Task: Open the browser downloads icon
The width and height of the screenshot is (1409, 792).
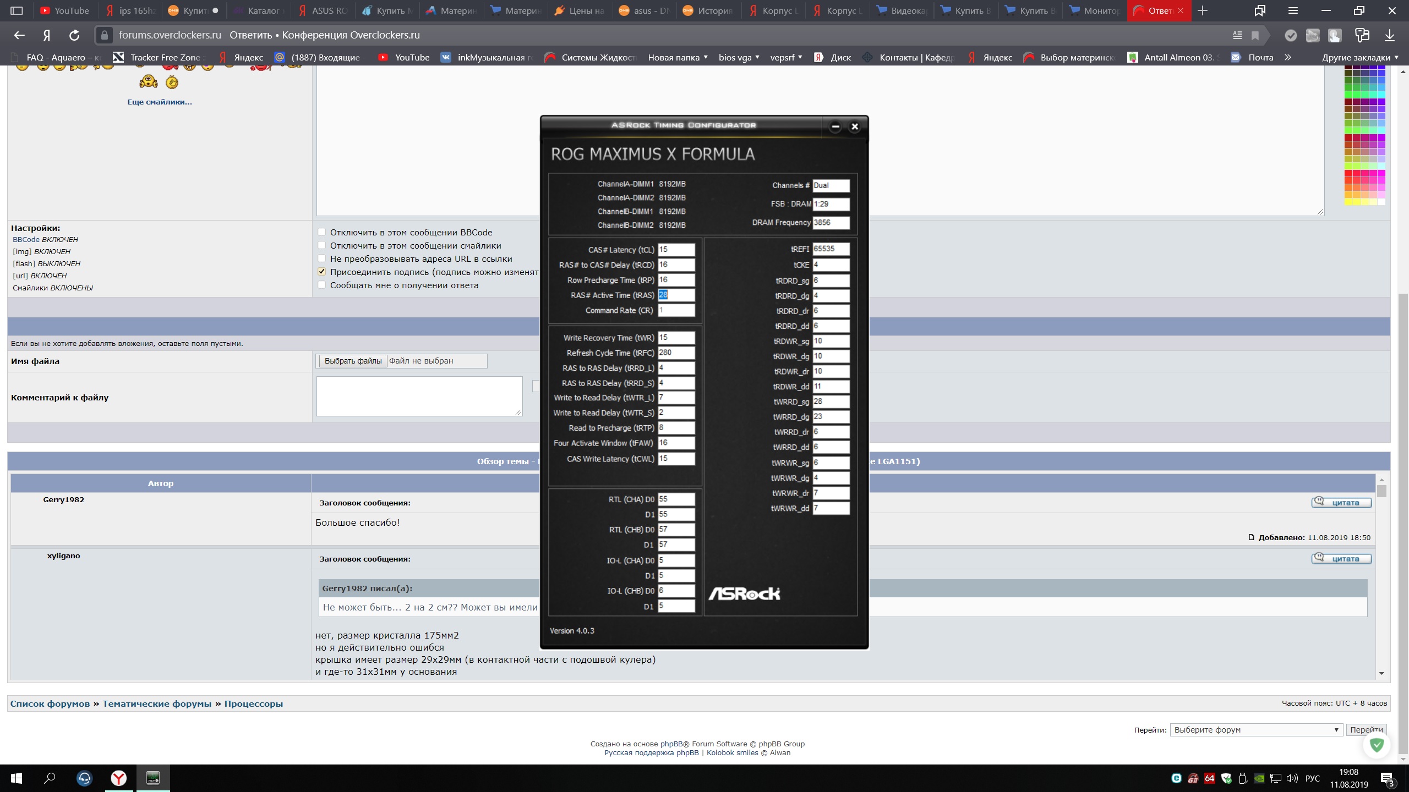Action: 1389,35
